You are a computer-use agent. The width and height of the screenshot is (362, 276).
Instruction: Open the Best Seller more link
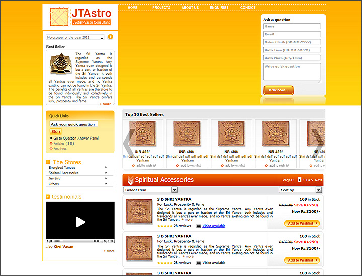(x=105, y=104)
